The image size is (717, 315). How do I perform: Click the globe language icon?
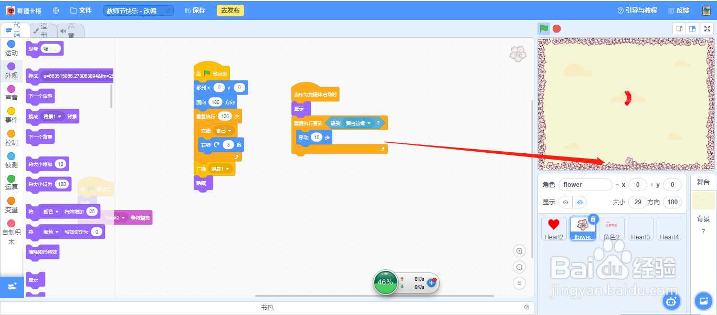tap(56, 10)
